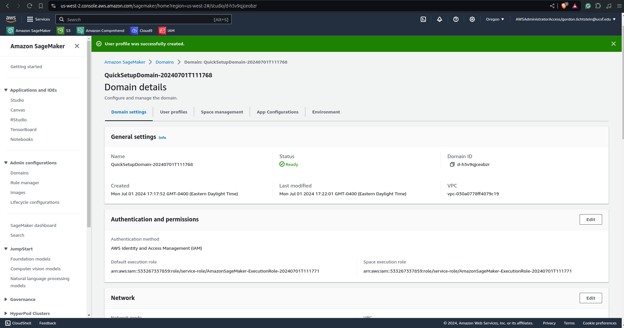
Task: Go forward in browser history
Action: pos(19,6)
